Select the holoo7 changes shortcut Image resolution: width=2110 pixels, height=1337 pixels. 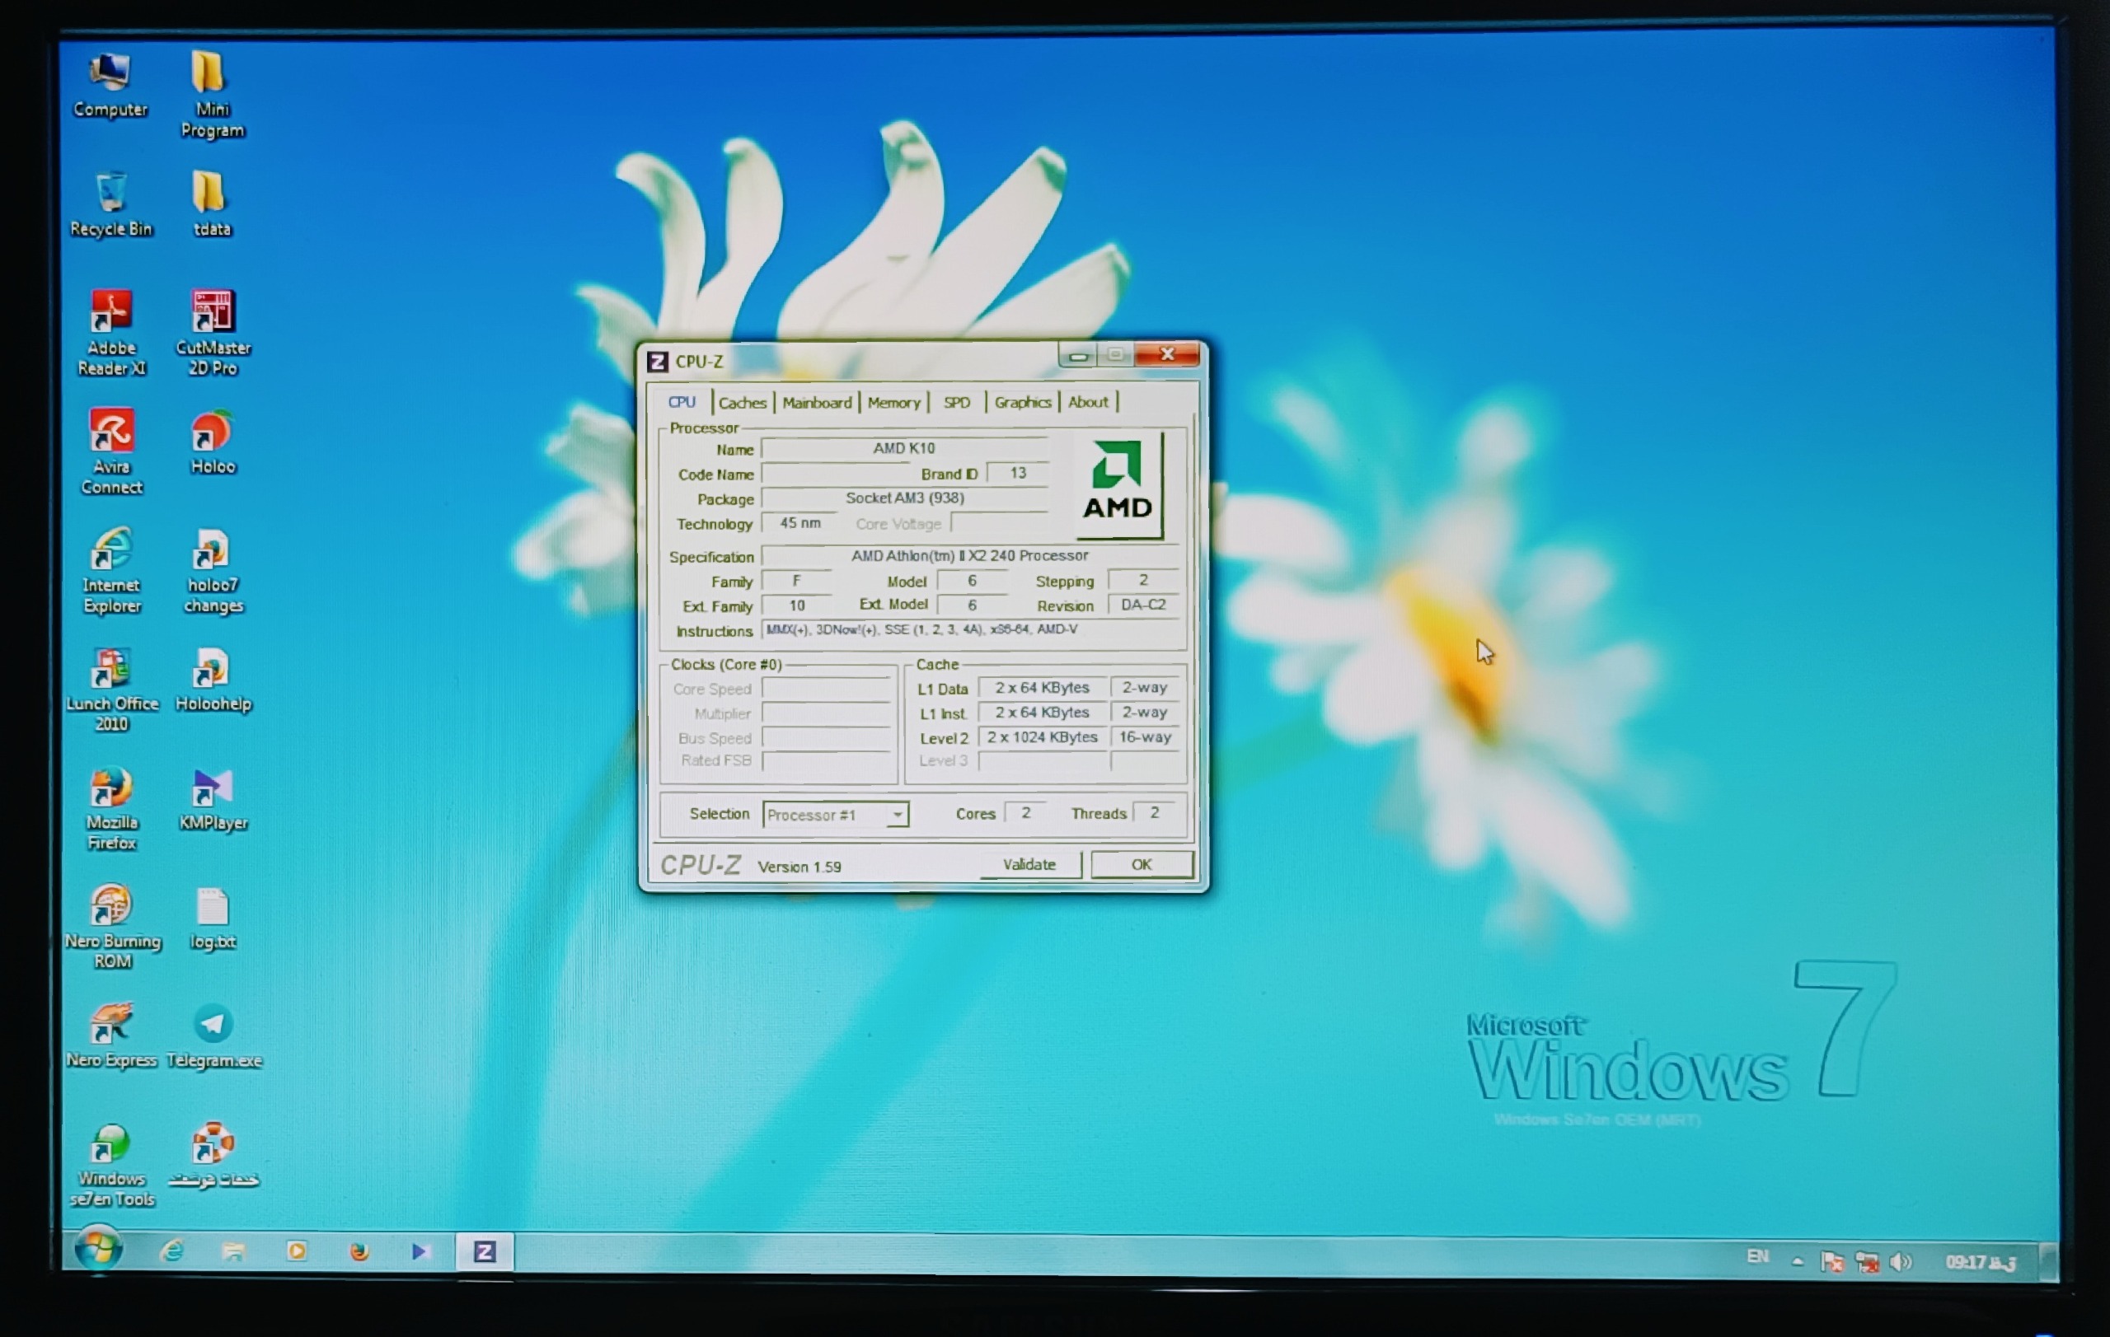[x=213, y=570]
